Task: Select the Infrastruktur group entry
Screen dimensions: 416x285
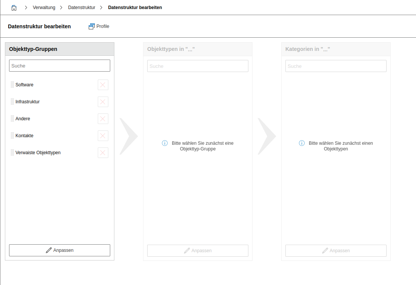Action: [x=28, y=102]
